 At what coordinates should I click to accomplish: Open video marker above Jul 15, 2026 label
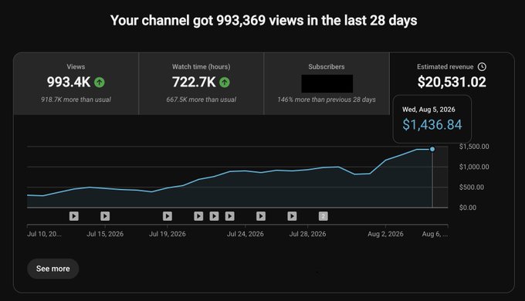pyautogui.click(x=105, y=216)
